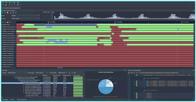This screenshot has height=102, width=196.
Task: Open the Events dropdown showing Render
Action: [25, 16]
